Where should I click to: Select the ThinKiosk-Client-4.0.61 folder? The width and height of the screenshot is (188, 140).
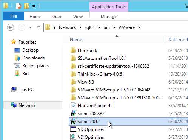(101, 74)
